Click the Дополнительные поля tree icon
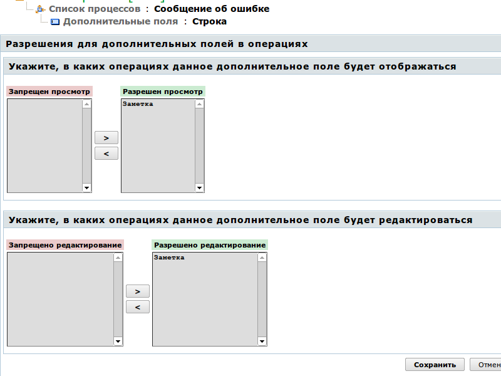The image size is (501, 376). (54, 22)
